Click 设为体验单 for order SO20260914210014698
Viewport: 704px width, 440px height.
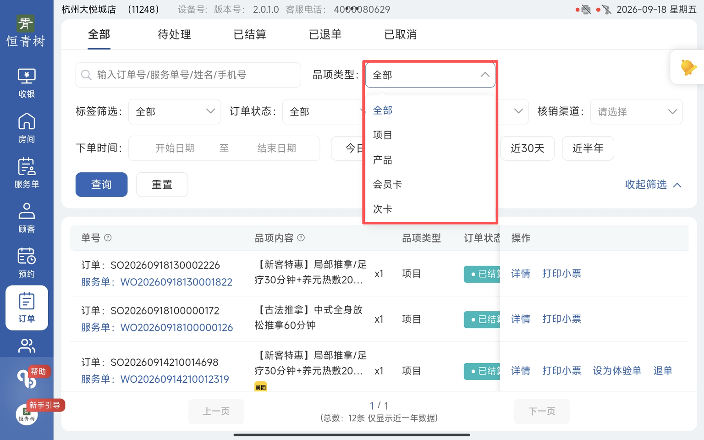click(x=617, y=371)
